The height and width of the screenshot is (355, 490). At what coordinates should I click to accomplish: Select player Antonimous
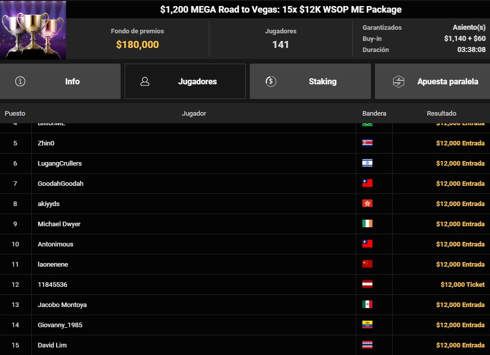coord(56,244)
